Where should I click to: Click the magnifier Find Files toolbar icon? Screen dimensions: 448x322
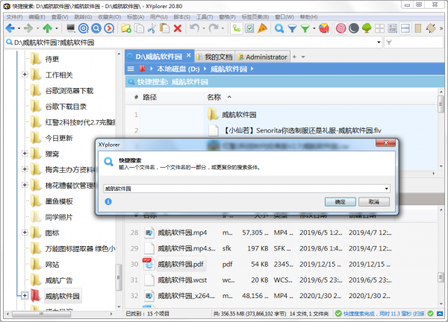(x=279, y=29)
